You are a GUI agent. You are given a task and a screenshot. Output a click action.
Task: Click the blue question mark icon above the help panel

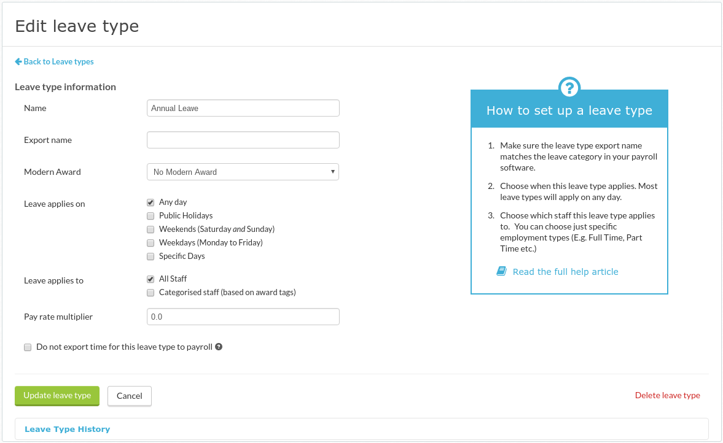(x=569, y=87)
